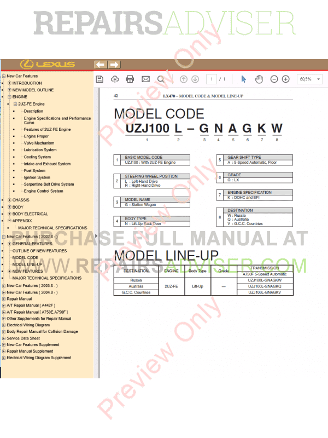Select Cooling System item
The image size is (328, 438).
click(x=37, y=157)
